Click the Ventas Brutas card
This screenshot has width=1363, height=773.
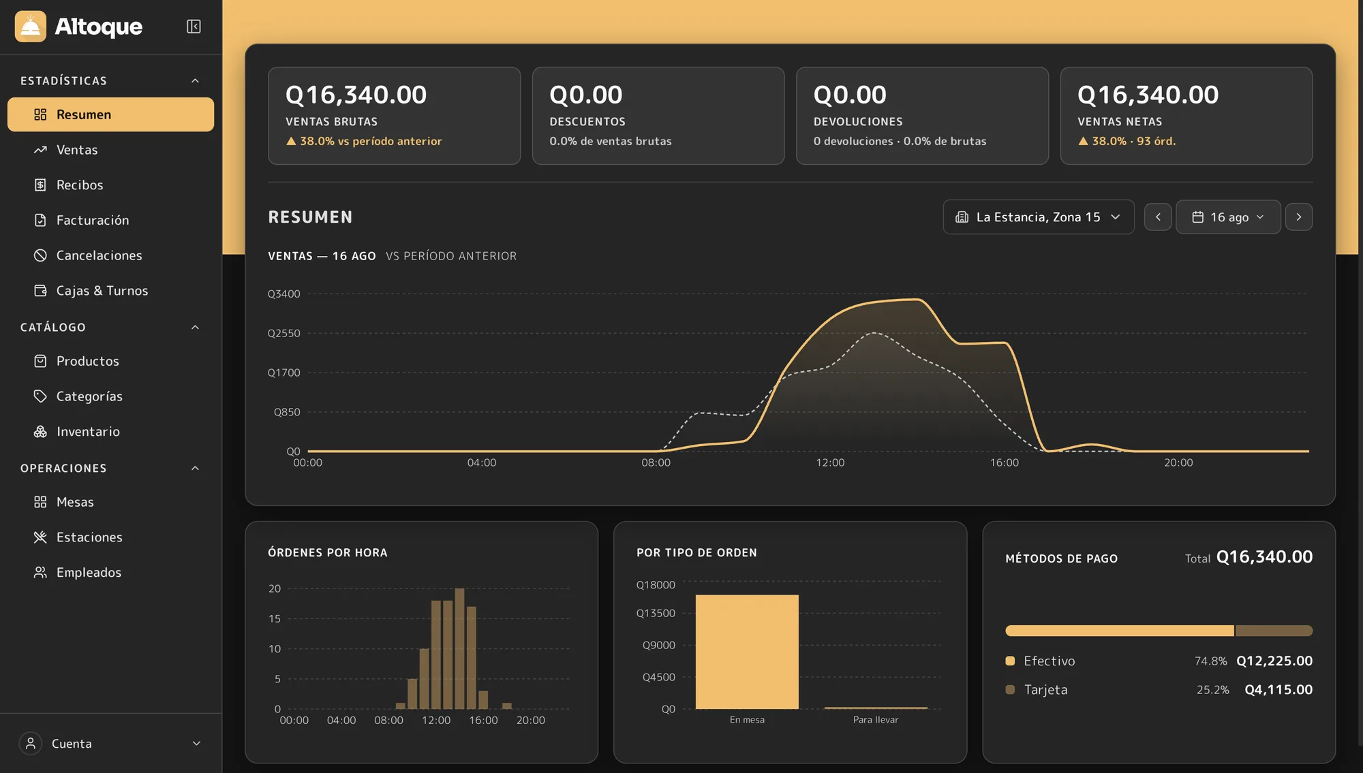pyautogui.click(x=394, y=116)
